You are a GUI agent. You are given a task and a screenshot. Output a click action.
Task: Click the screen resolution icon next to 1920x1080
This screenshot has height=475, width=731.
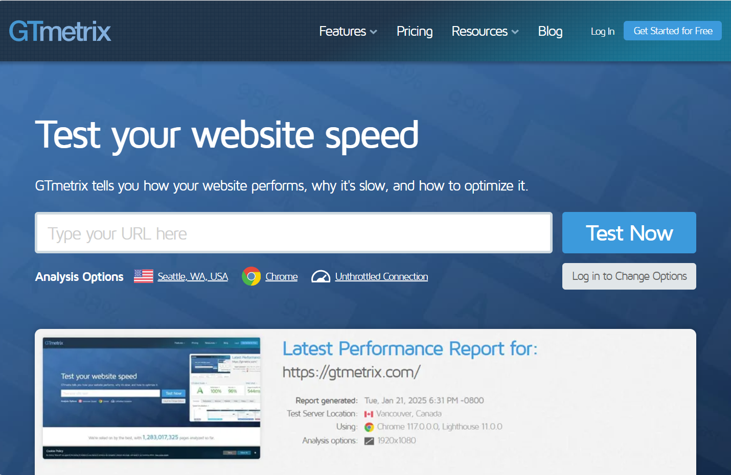pos(369,441)
